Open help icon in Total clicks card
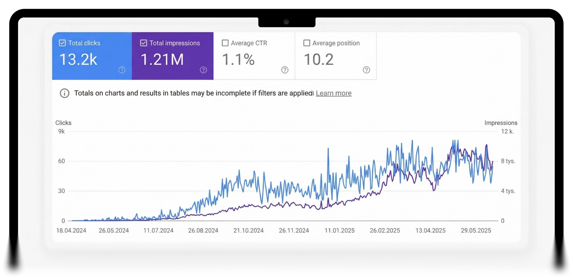 pos(122,70)
